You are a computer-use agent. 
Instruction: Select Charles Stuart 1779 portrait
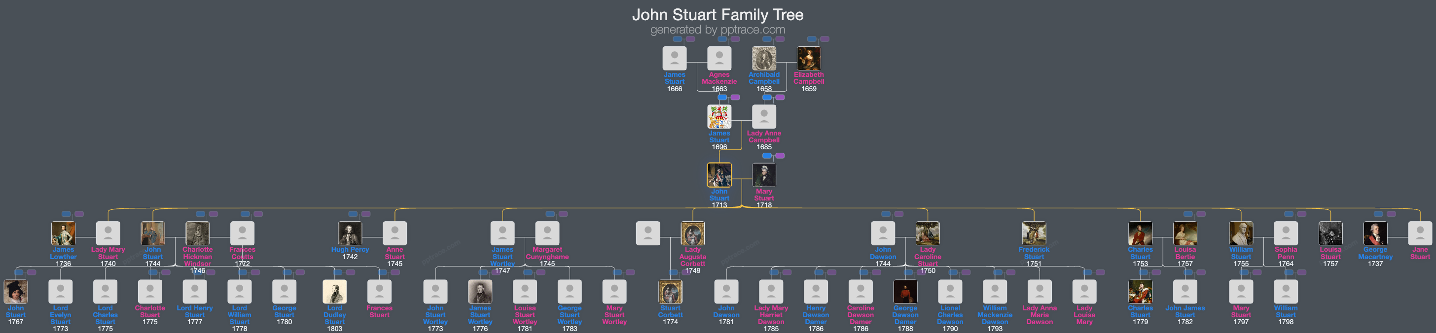click(x=1140, y=292)
